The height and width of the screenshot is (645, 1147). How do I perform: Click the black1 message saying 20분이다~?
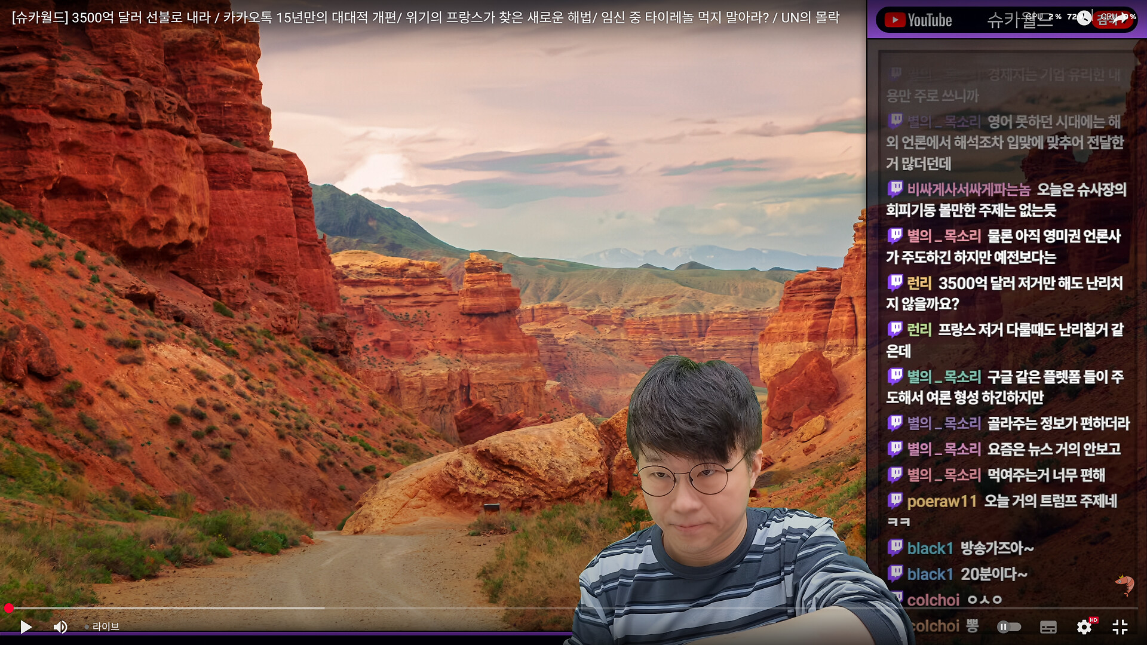[994, 574]
